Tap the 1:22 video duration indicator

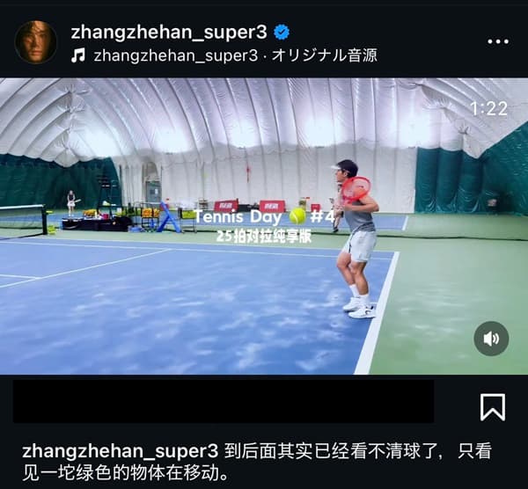pos(488,109)
